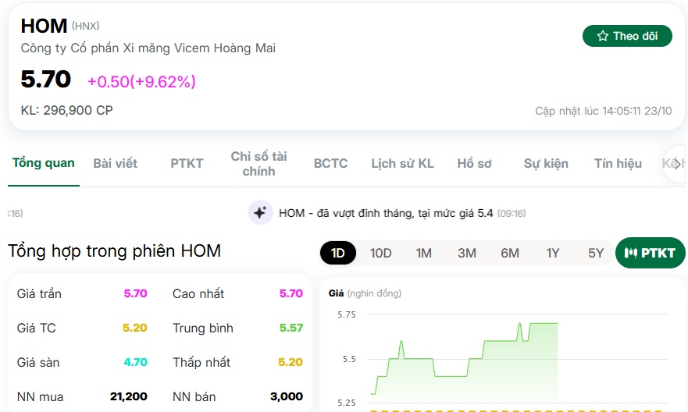Screen dimensions: 688x412
Task: Click the sparkle AI signal icon
Action: click(260, 212)
